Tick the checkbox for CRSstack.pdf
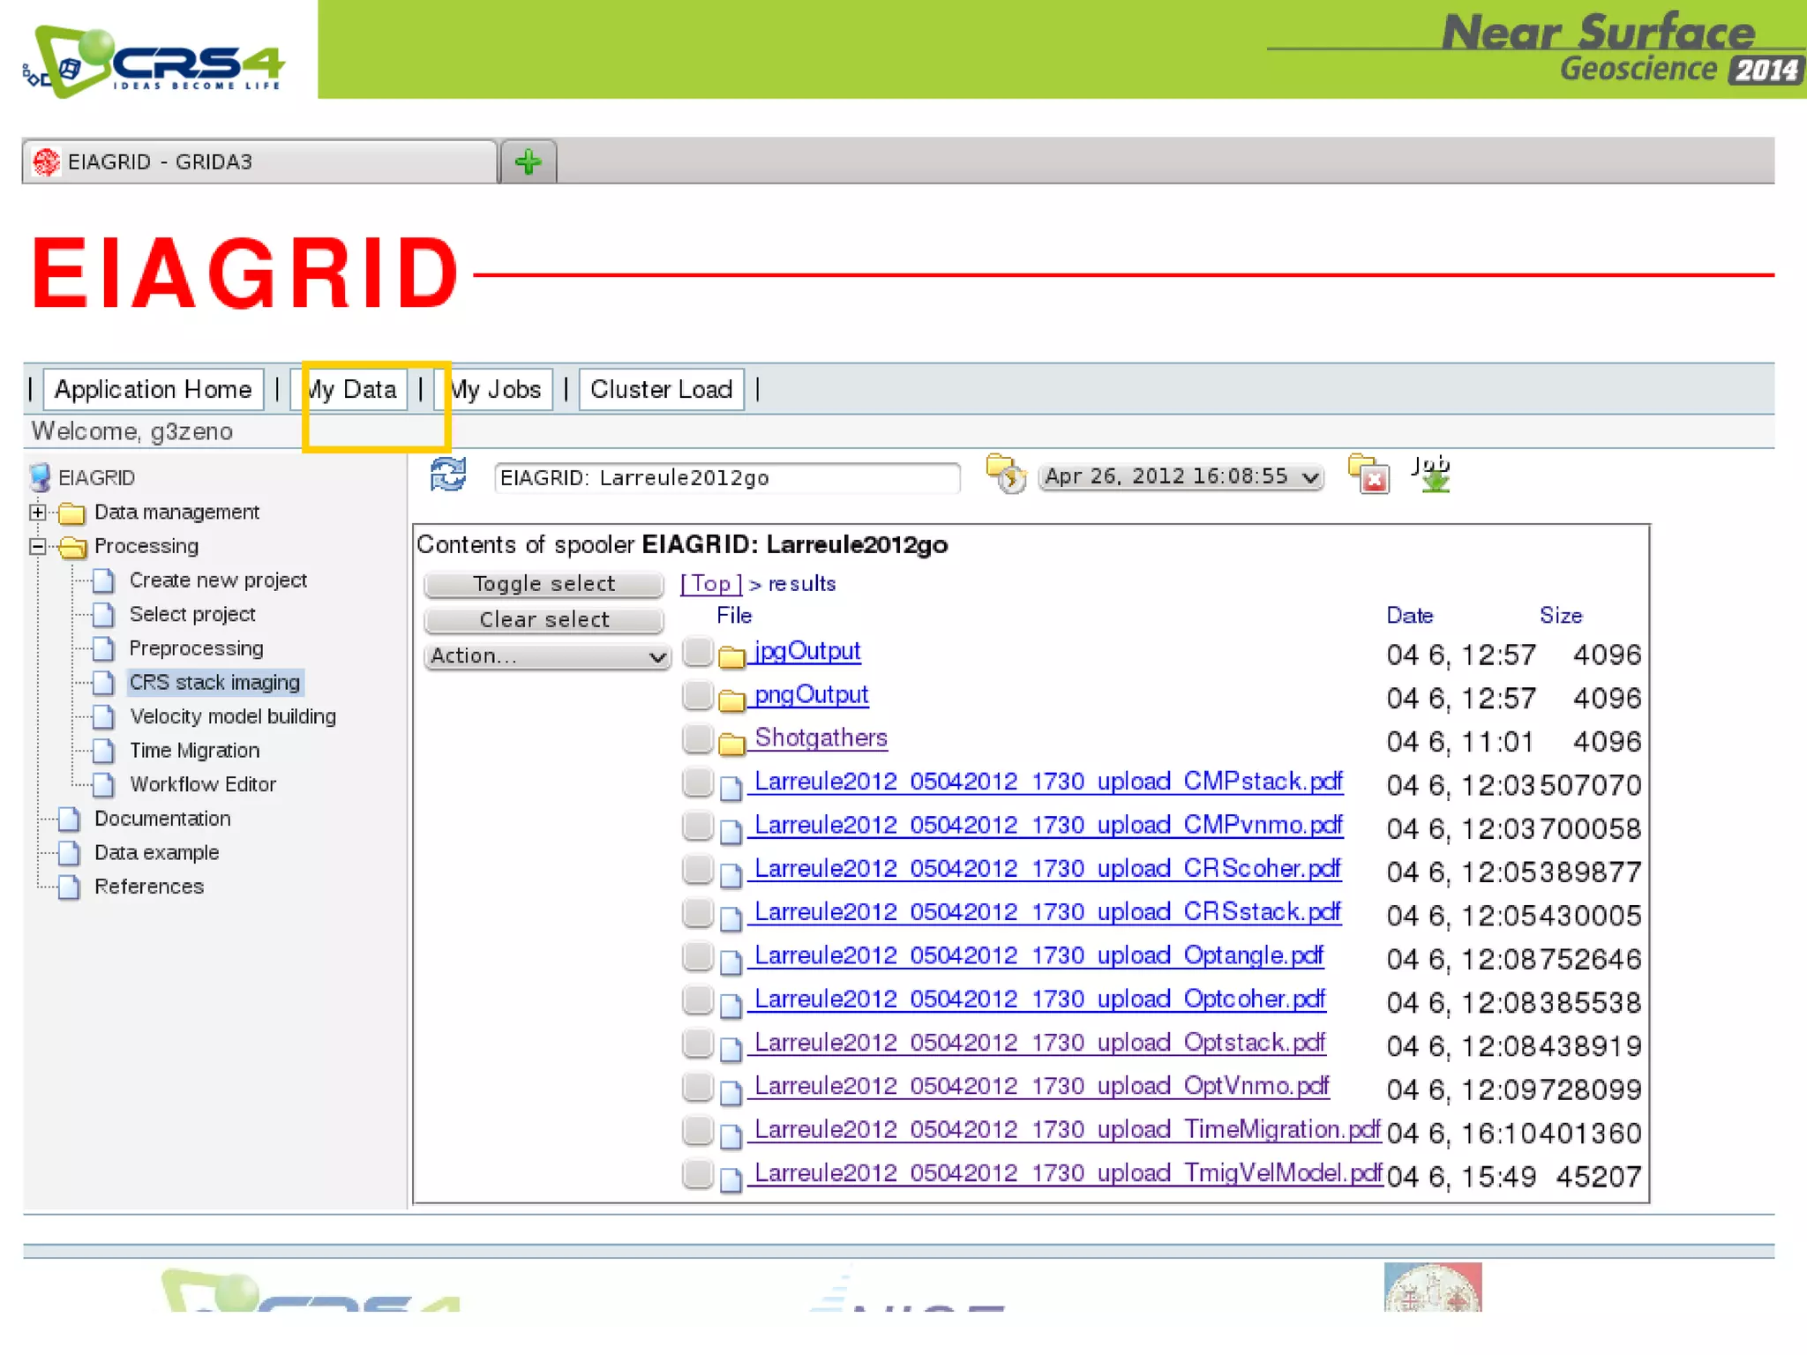 [x=697, y=912]
